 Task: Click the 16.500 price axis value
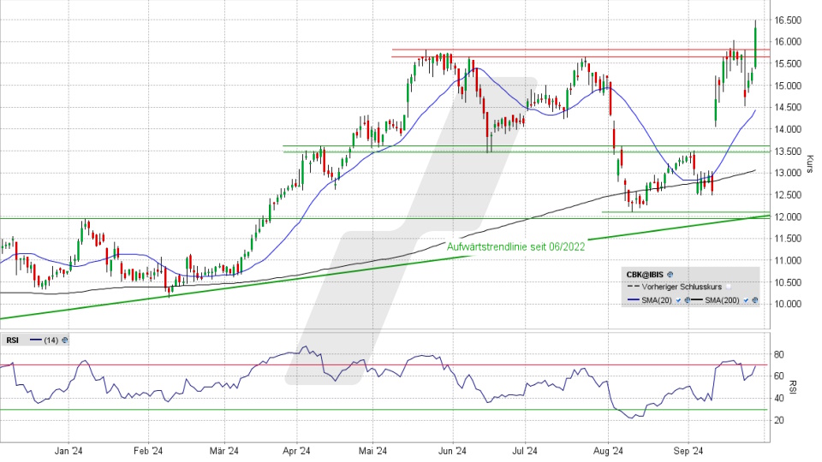[788, 21]
